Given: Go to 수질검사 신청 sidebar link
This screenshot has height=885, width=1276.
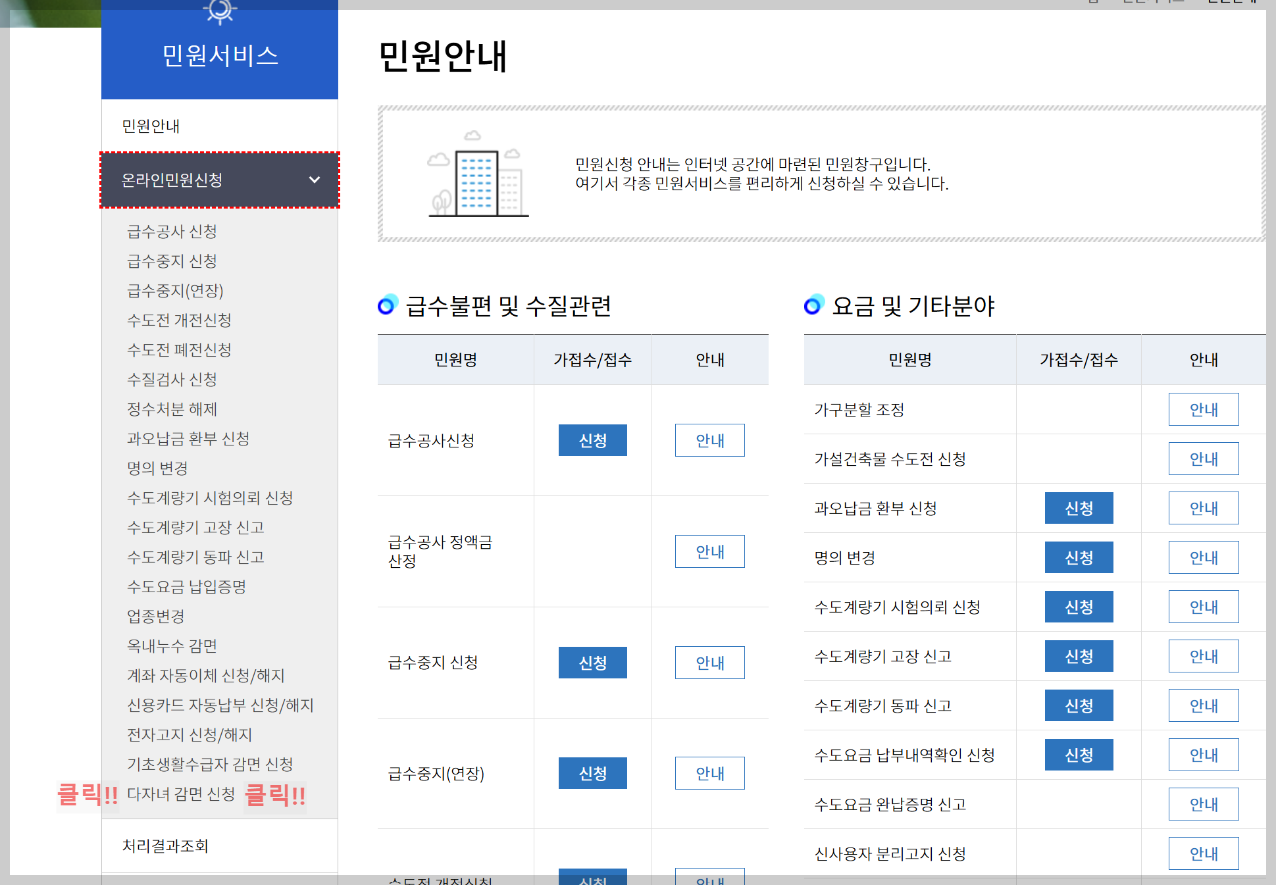Looking at the screenshot, I should point(172,380).
